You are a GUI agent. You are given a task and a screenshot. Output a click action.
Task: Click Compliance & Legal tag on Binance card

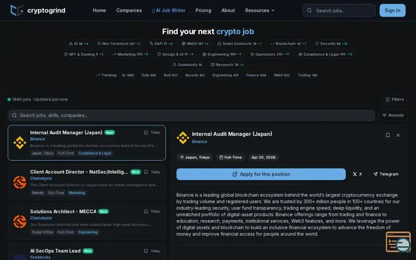95,153
